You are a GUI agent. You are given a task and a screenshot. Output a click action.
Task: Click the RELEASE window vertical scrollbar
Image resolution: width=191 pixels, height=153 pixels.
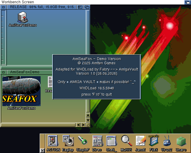pyautogui.click(x=88, y=32)
